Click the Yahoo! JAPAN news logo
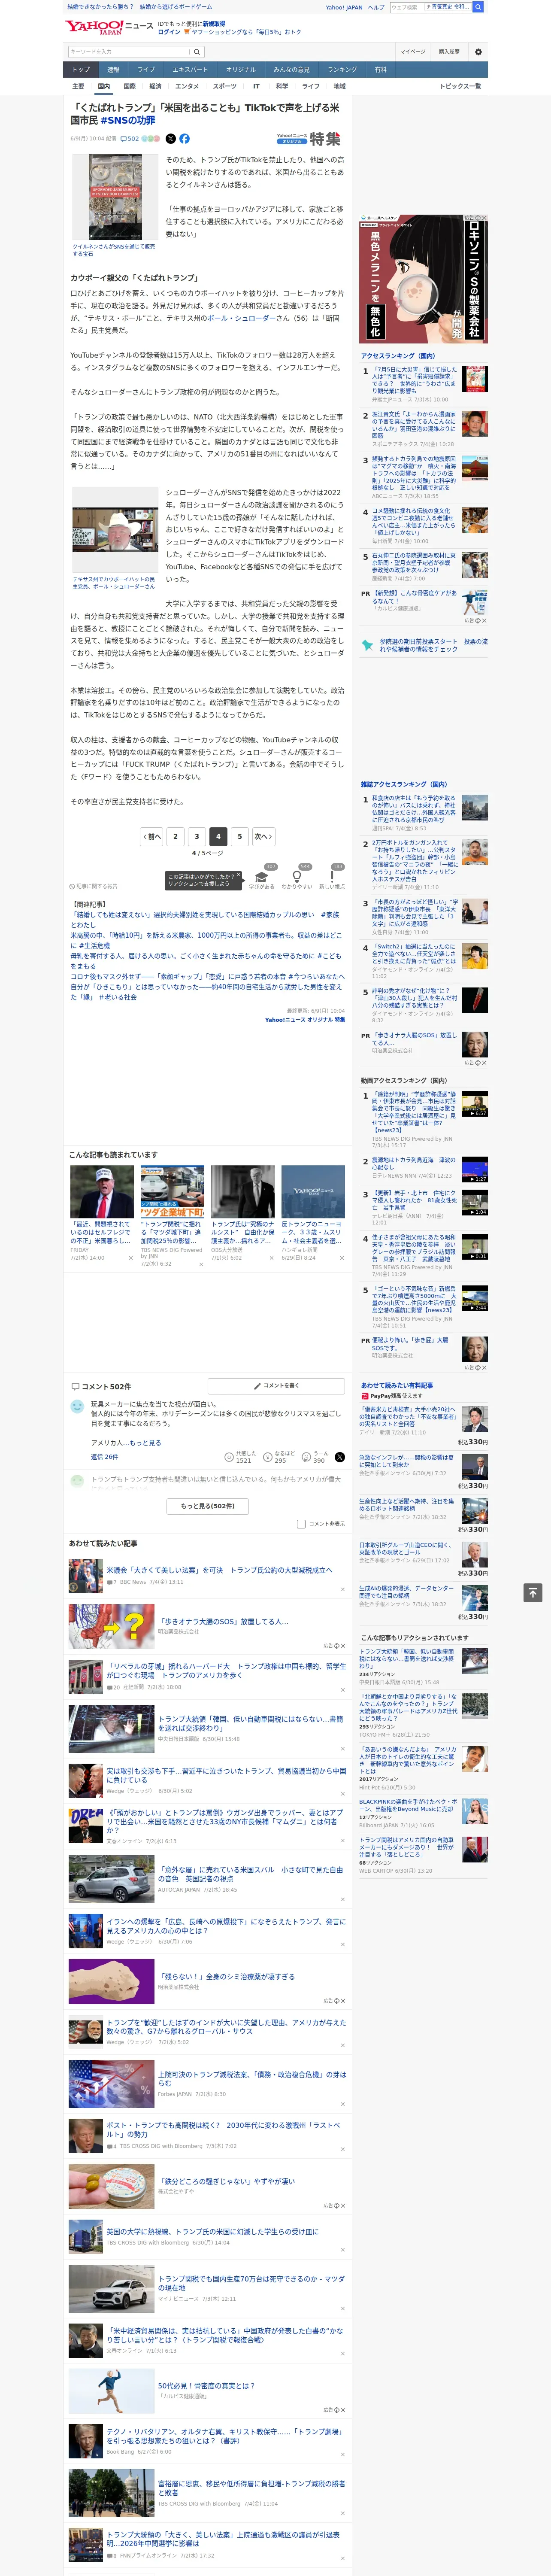The image size is (551, 2576). (109, 27)
